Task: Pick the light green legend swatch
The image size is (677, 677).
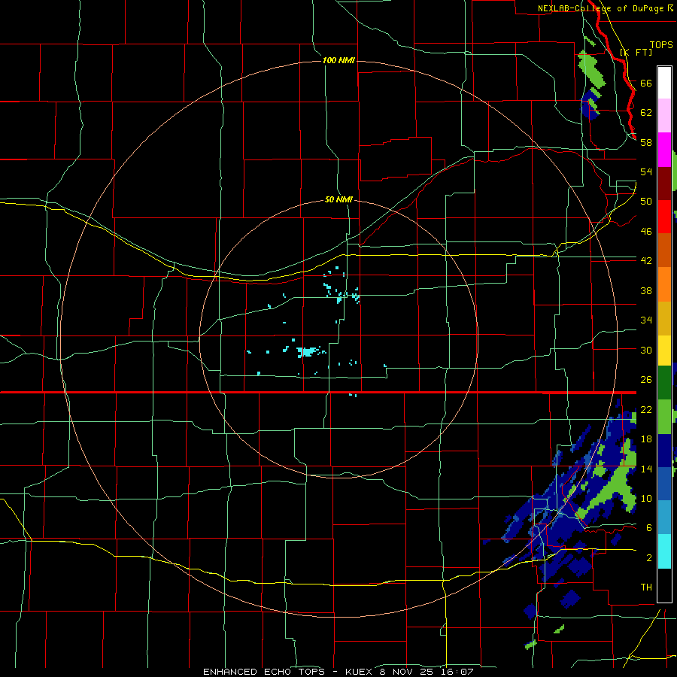Action: (664, 417)
